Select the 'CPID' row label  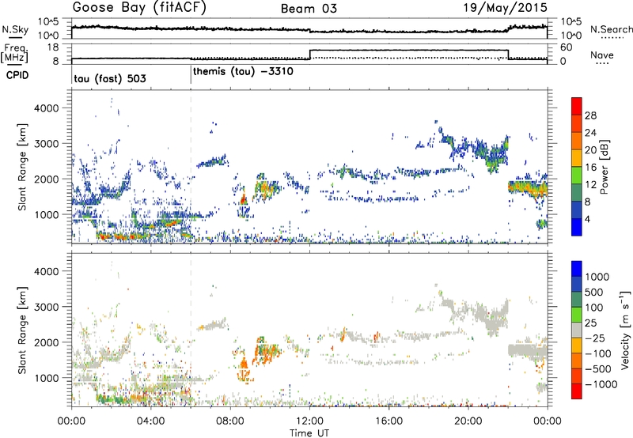tap(17, 75)
